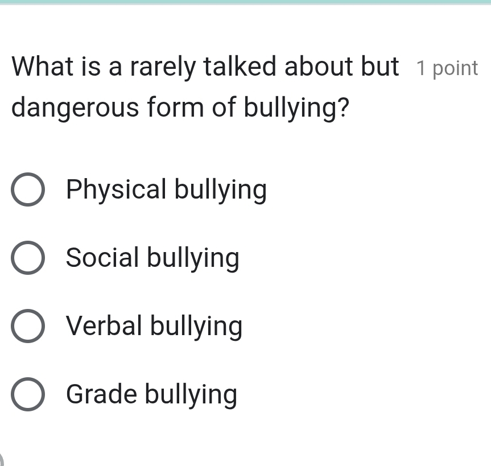Tap the 'Verbal bullying' option label
491x466 pixels.
pos(154,327)
